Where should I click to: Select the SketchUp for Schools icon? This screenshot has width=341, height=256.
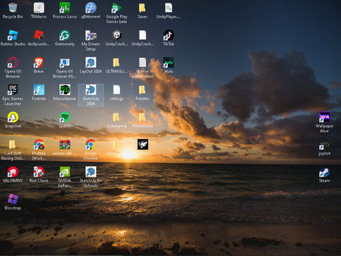coord(91,172)
